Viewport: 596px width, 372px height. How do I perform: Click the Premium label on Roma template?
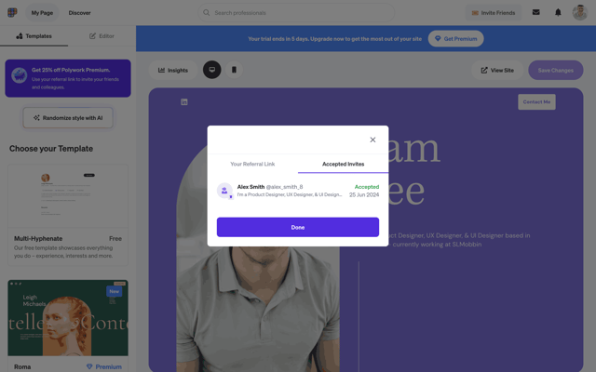(x=104, y=366)
